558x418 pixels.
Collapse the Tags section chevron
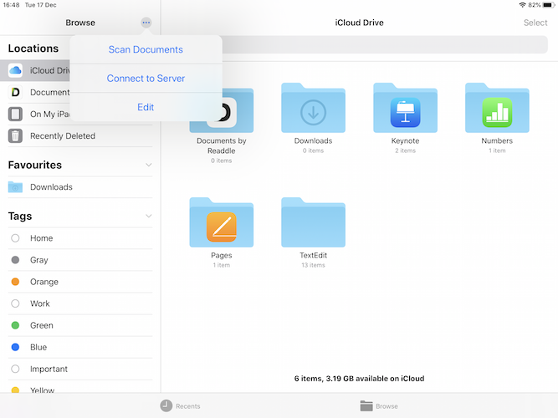point(149,216)
